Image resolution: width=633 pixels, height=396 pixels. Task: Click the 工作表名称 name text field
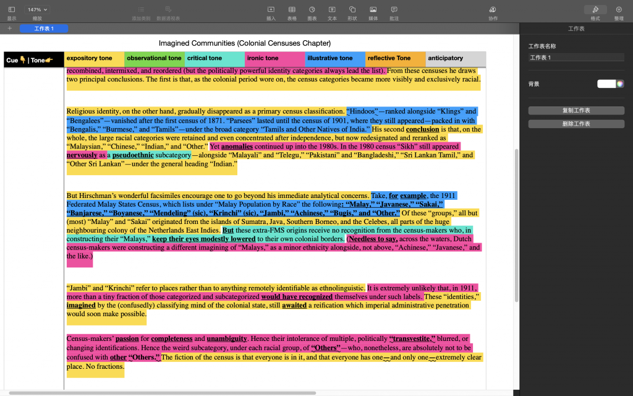(576, 58)
